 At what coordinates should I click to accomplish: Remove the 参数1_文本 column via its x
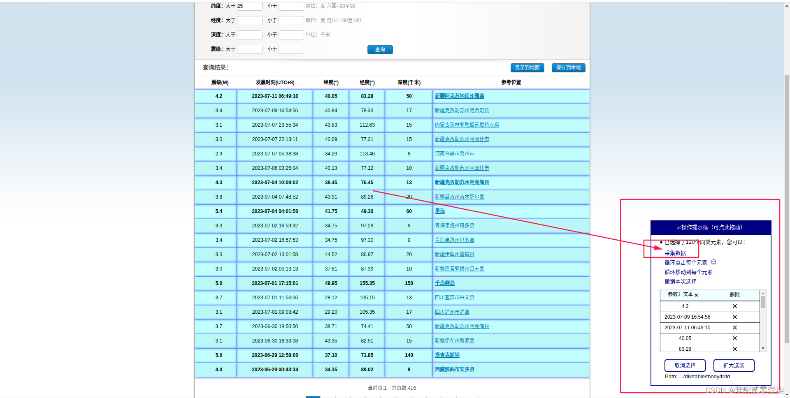[x=696, y=295]
